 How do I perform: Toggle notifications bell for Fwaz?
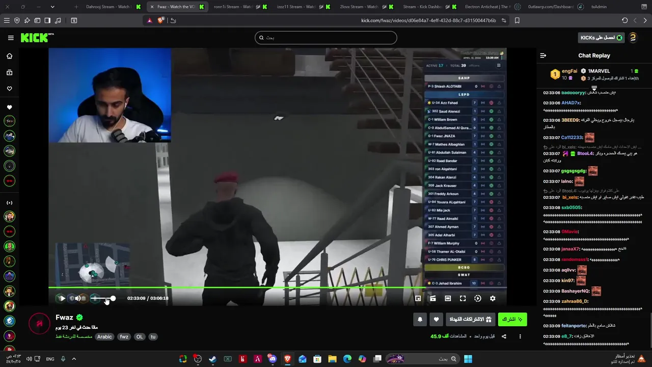420,320
